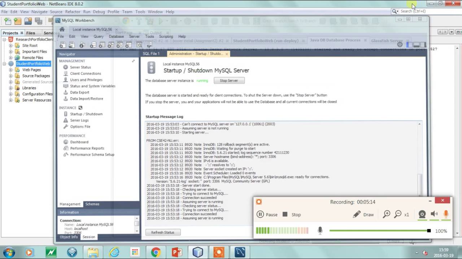Close the Administration Startup/Shutdown tab
The image size is (462, 259).
click(x=227, y=54)
